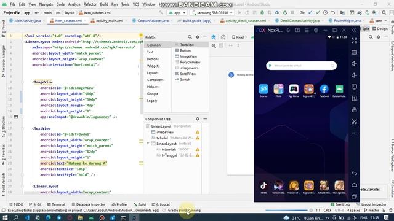This screenshot has width=394, height=221.
Task: Click the NoxPlayer recent apps button
Action: 355,196
